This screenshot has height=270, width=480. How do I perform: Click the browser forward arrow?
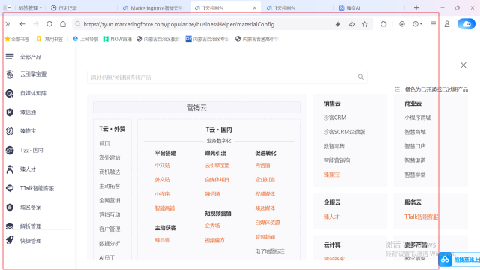tap(36, 24)
